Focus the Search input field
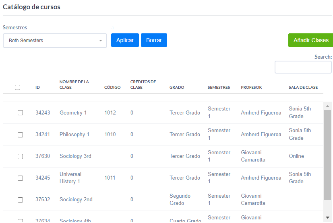Screen dimensions: 333x223 303,67
